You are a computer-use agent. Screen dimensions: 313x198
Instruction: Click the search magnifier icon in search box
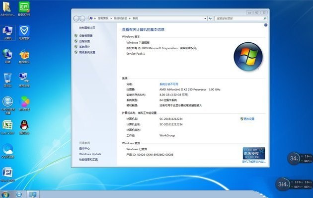pyautogui.click(x=265, y=18)
